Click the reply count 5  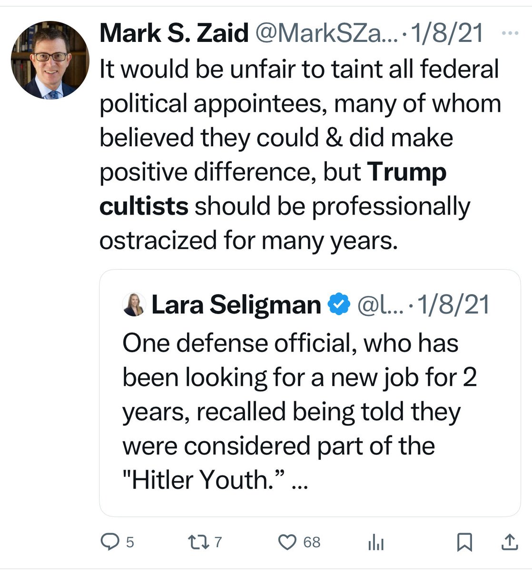[130, 542]
